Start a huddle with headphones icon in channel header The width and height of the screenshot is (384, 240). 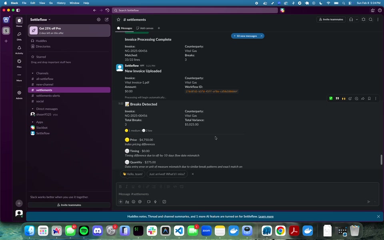point(351,20)
